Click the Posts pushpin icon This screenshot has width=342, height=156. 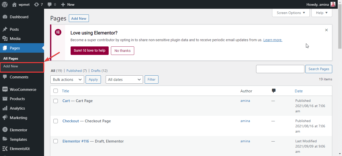(x=5, y=29)
